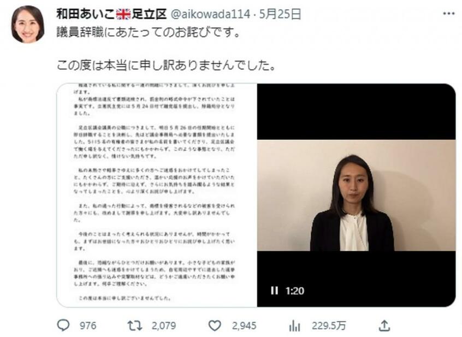Viewport: 462px width, 337px height.
Task: Open the profile avatar photo
Action: (x=28, y=24)
